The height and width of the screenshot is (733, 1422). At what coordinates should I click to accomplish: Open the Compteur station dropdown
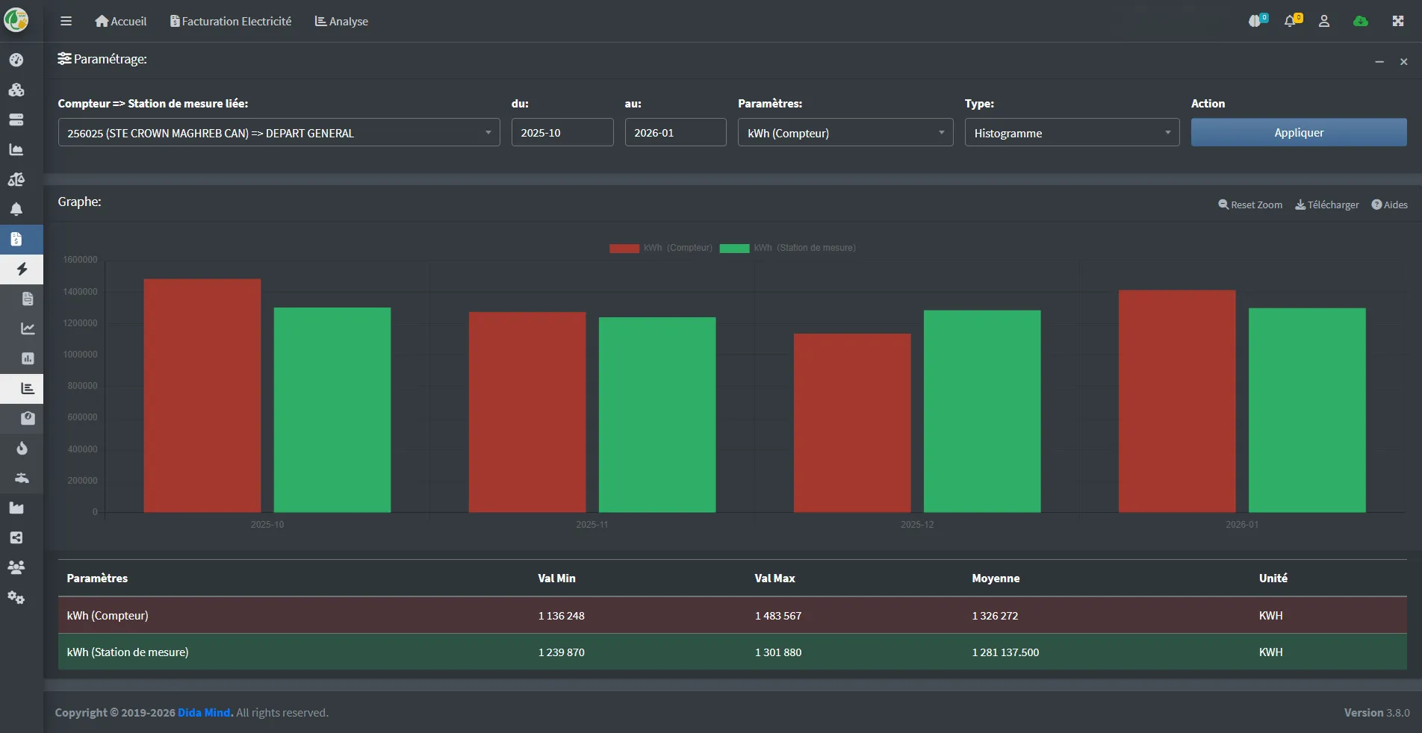click(279, 133)
